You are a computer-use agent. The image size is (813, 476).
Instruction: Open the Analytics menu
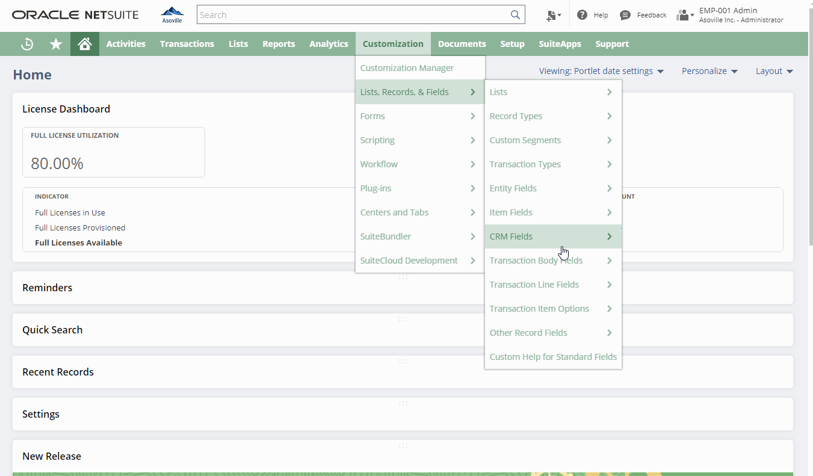click(329, 44)
